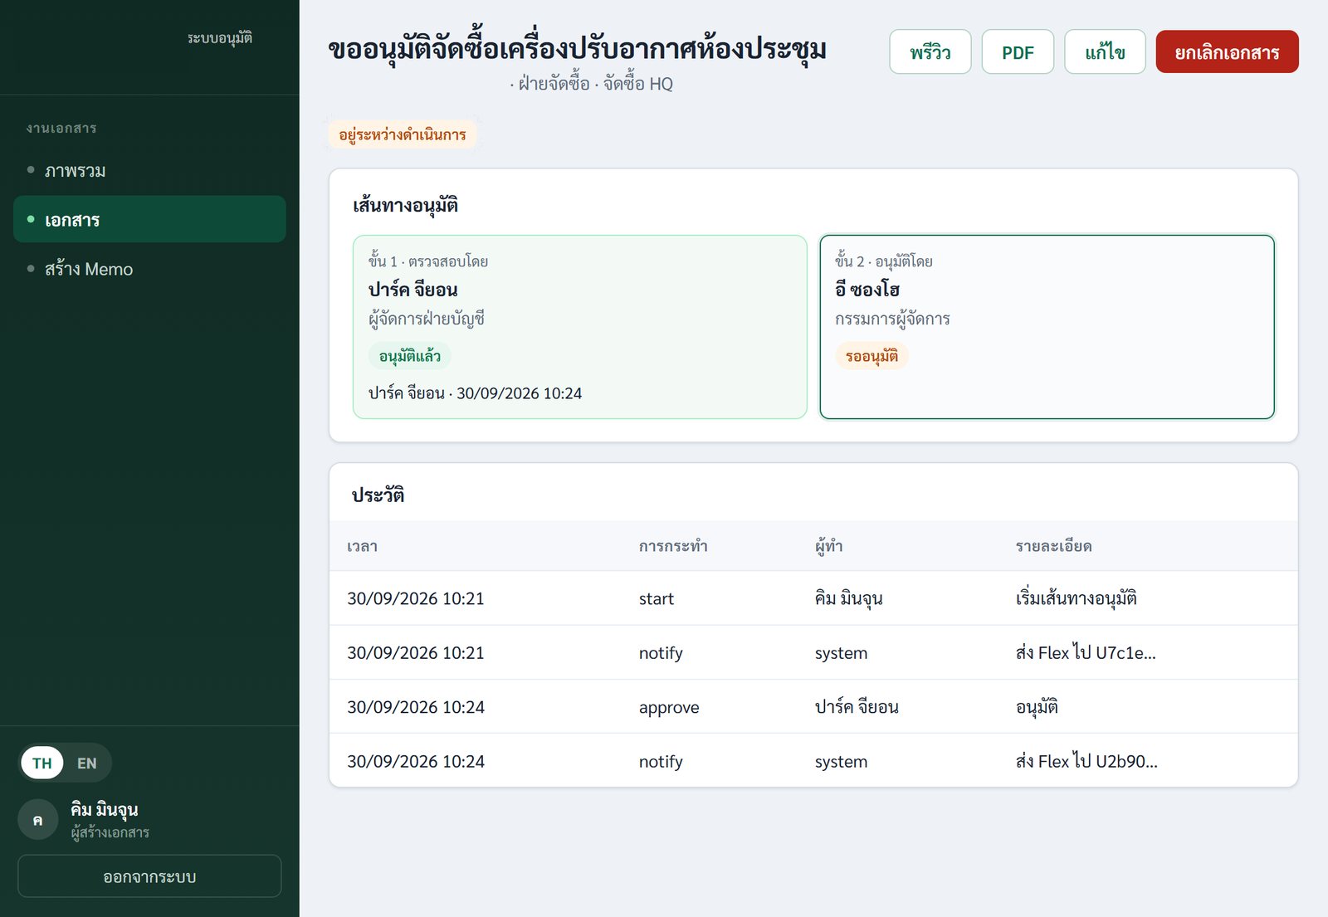Click the รายละเอียด column header
Image resolution: width=1328 pixels, height=917 pixels.
tap(1054, 546)
